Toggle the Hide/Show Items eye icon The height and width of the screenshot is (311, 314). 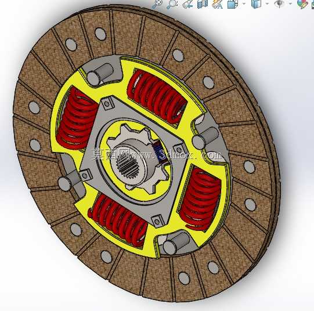tap(279, 4)
